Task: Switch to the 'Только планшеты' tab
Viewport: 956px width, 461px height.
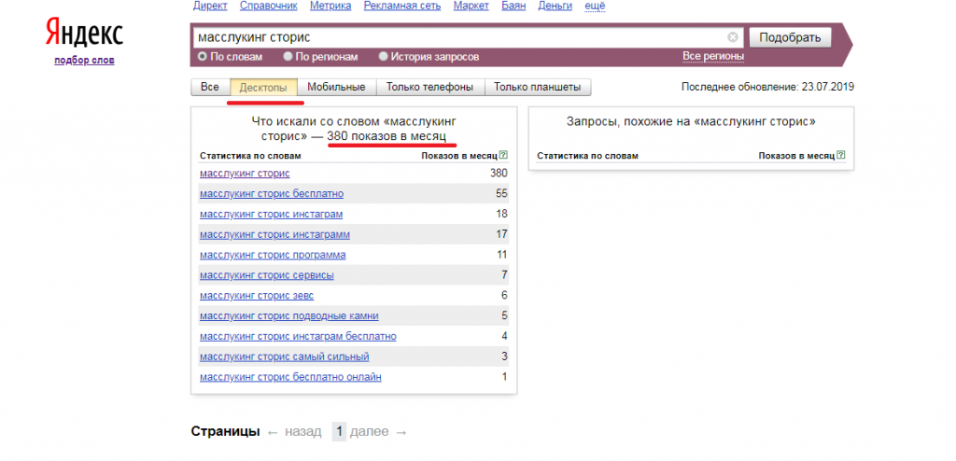Action: tap(537, 87)
